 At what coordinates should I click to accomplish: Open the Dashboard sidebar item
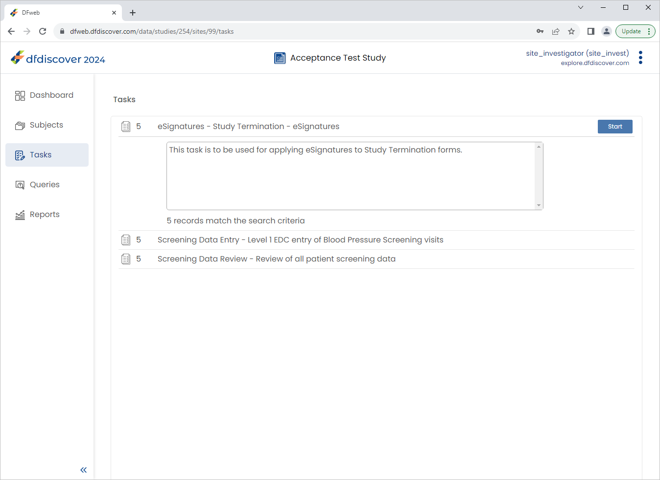click(47, 95)
